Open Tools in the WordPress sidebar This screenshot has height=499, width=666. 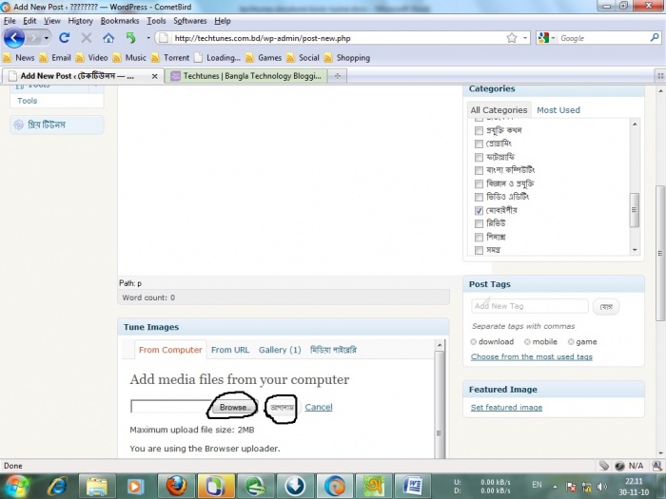[28, 101]
